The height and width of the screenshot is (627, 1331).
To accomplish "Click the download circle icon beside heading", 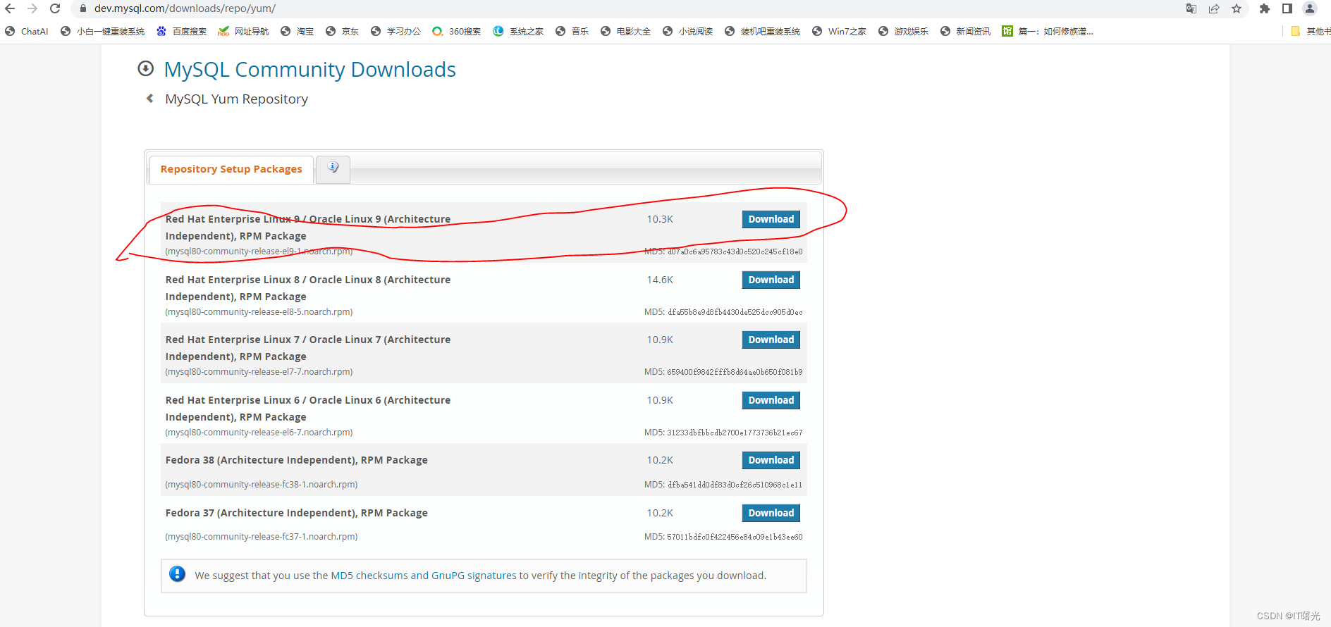I will 145,68.
